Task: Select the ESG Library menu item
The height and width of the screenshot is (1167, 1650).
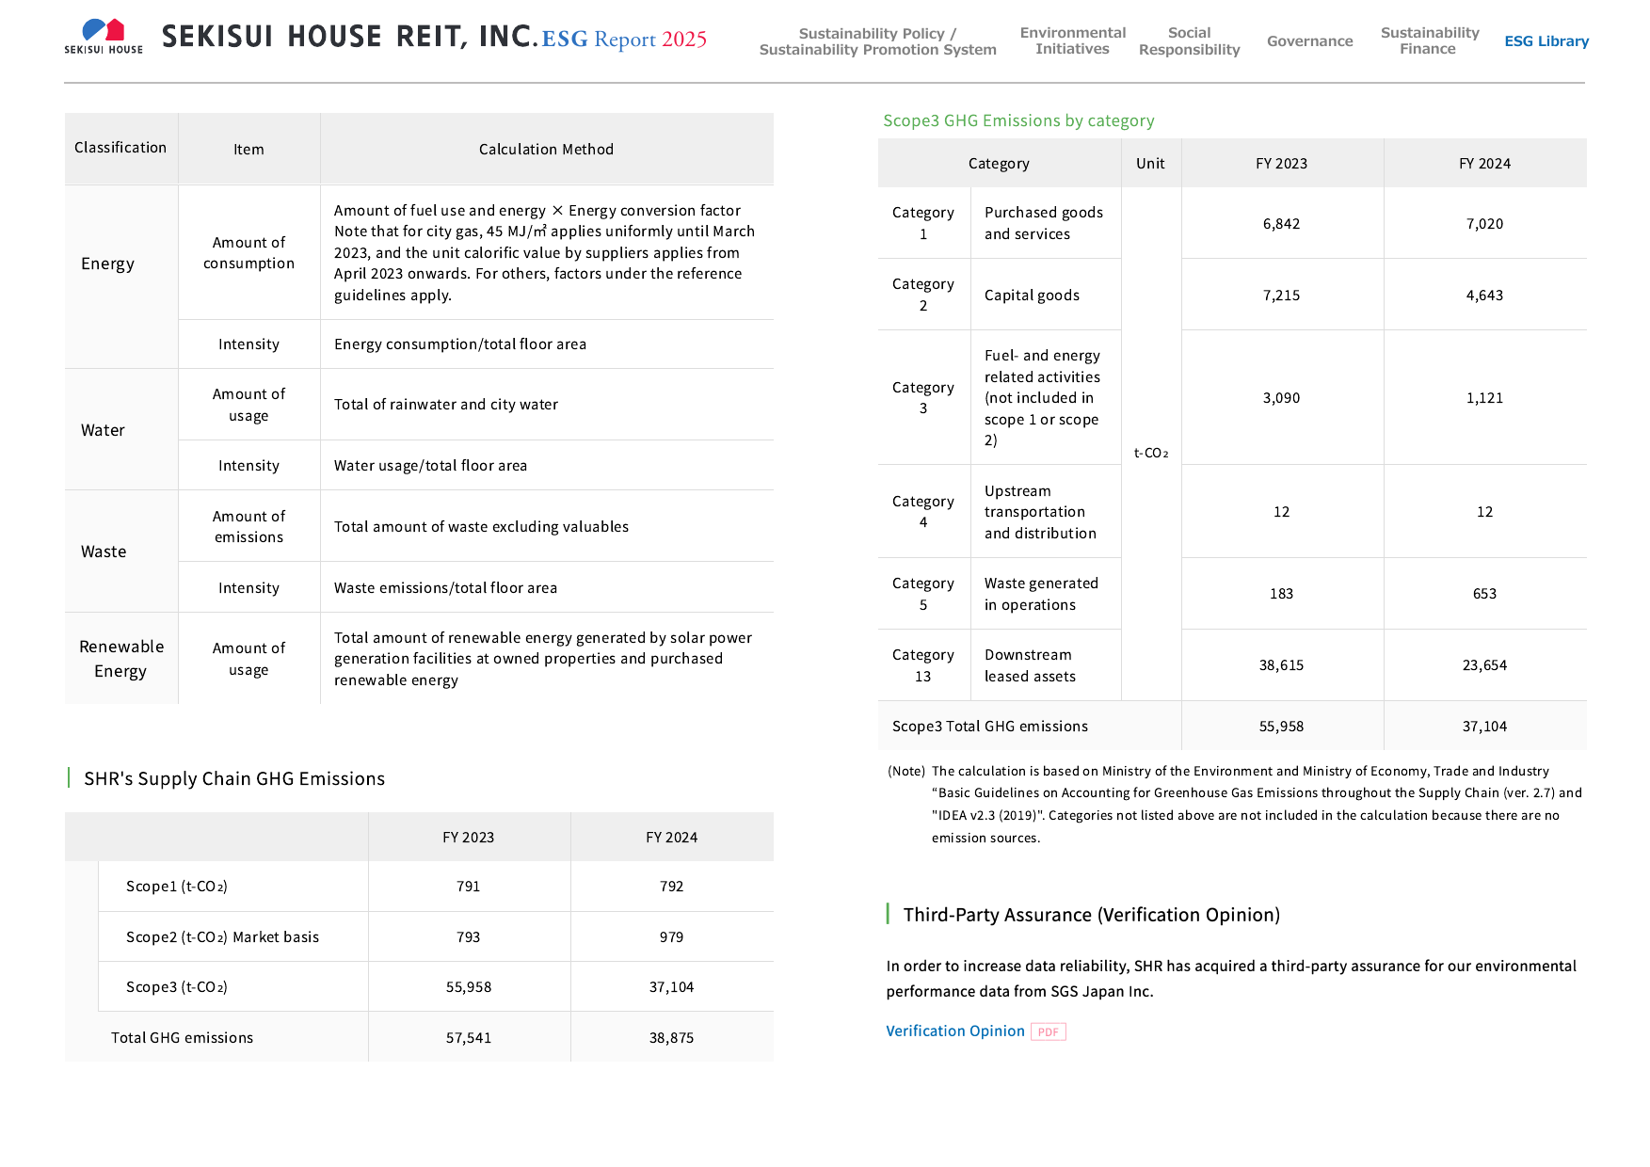Action: click(1546, 41)
